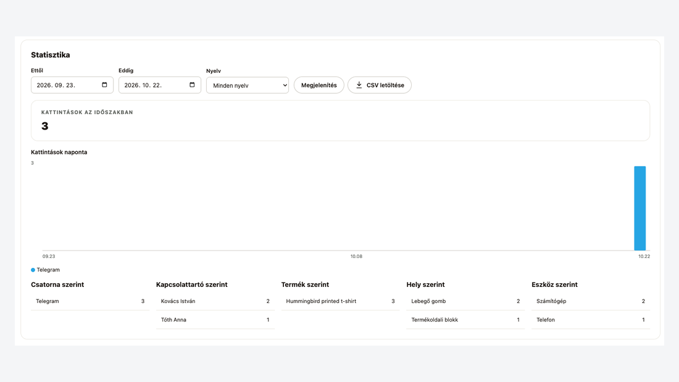Expand the Minden nyelv language dropdown
This screenshot has width=679, height=382.
[x=248, y=85]
